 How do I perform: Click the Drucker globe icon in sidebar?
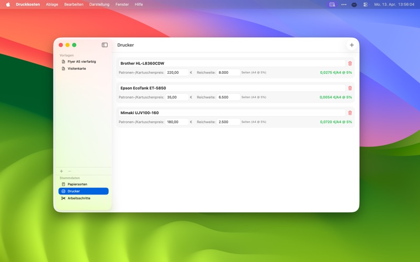click(x=64, y=191)
